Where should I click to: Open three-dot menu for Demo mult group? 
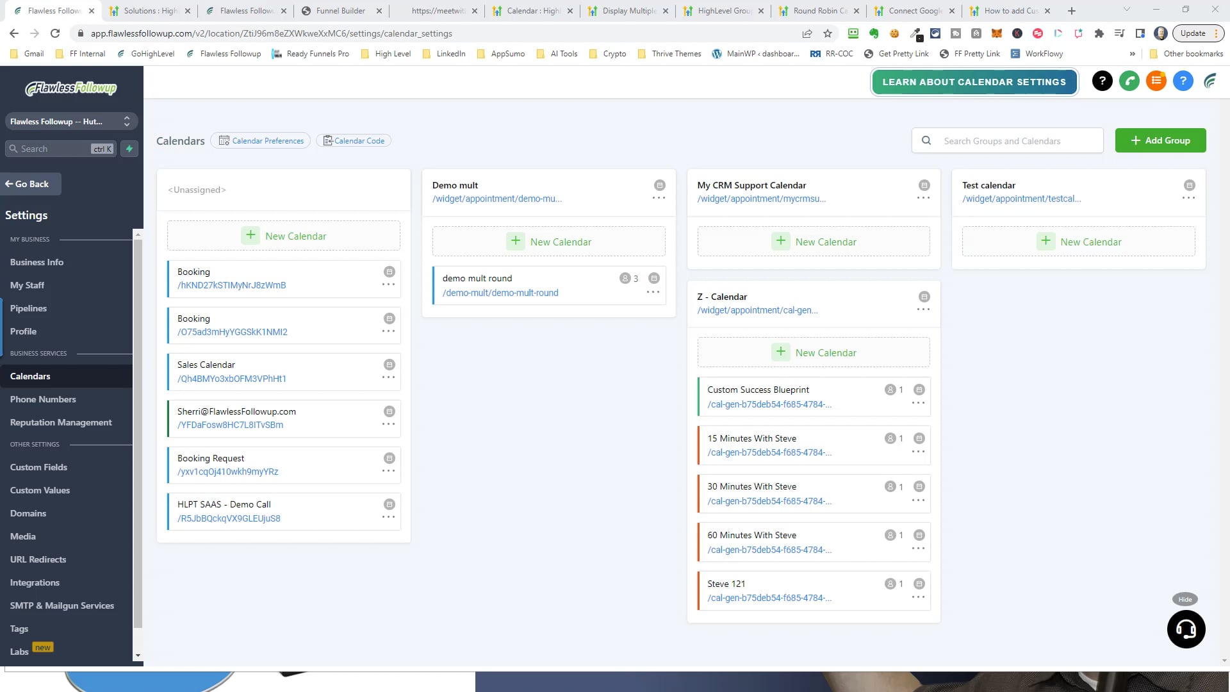(659, 198)
